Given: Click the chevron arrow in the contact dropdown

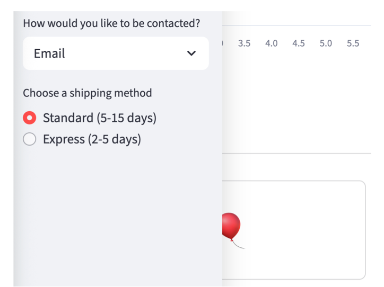Looking at the screenshot, I should 191,53.
